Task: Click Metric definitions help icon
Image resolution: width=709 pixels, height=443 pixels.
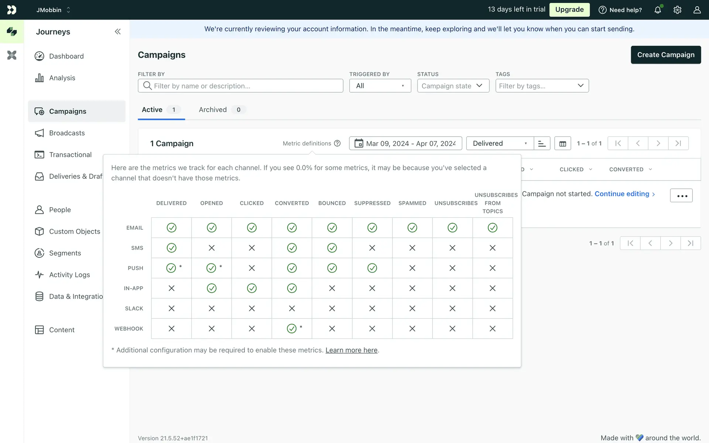Action: (x=337, y=144)
